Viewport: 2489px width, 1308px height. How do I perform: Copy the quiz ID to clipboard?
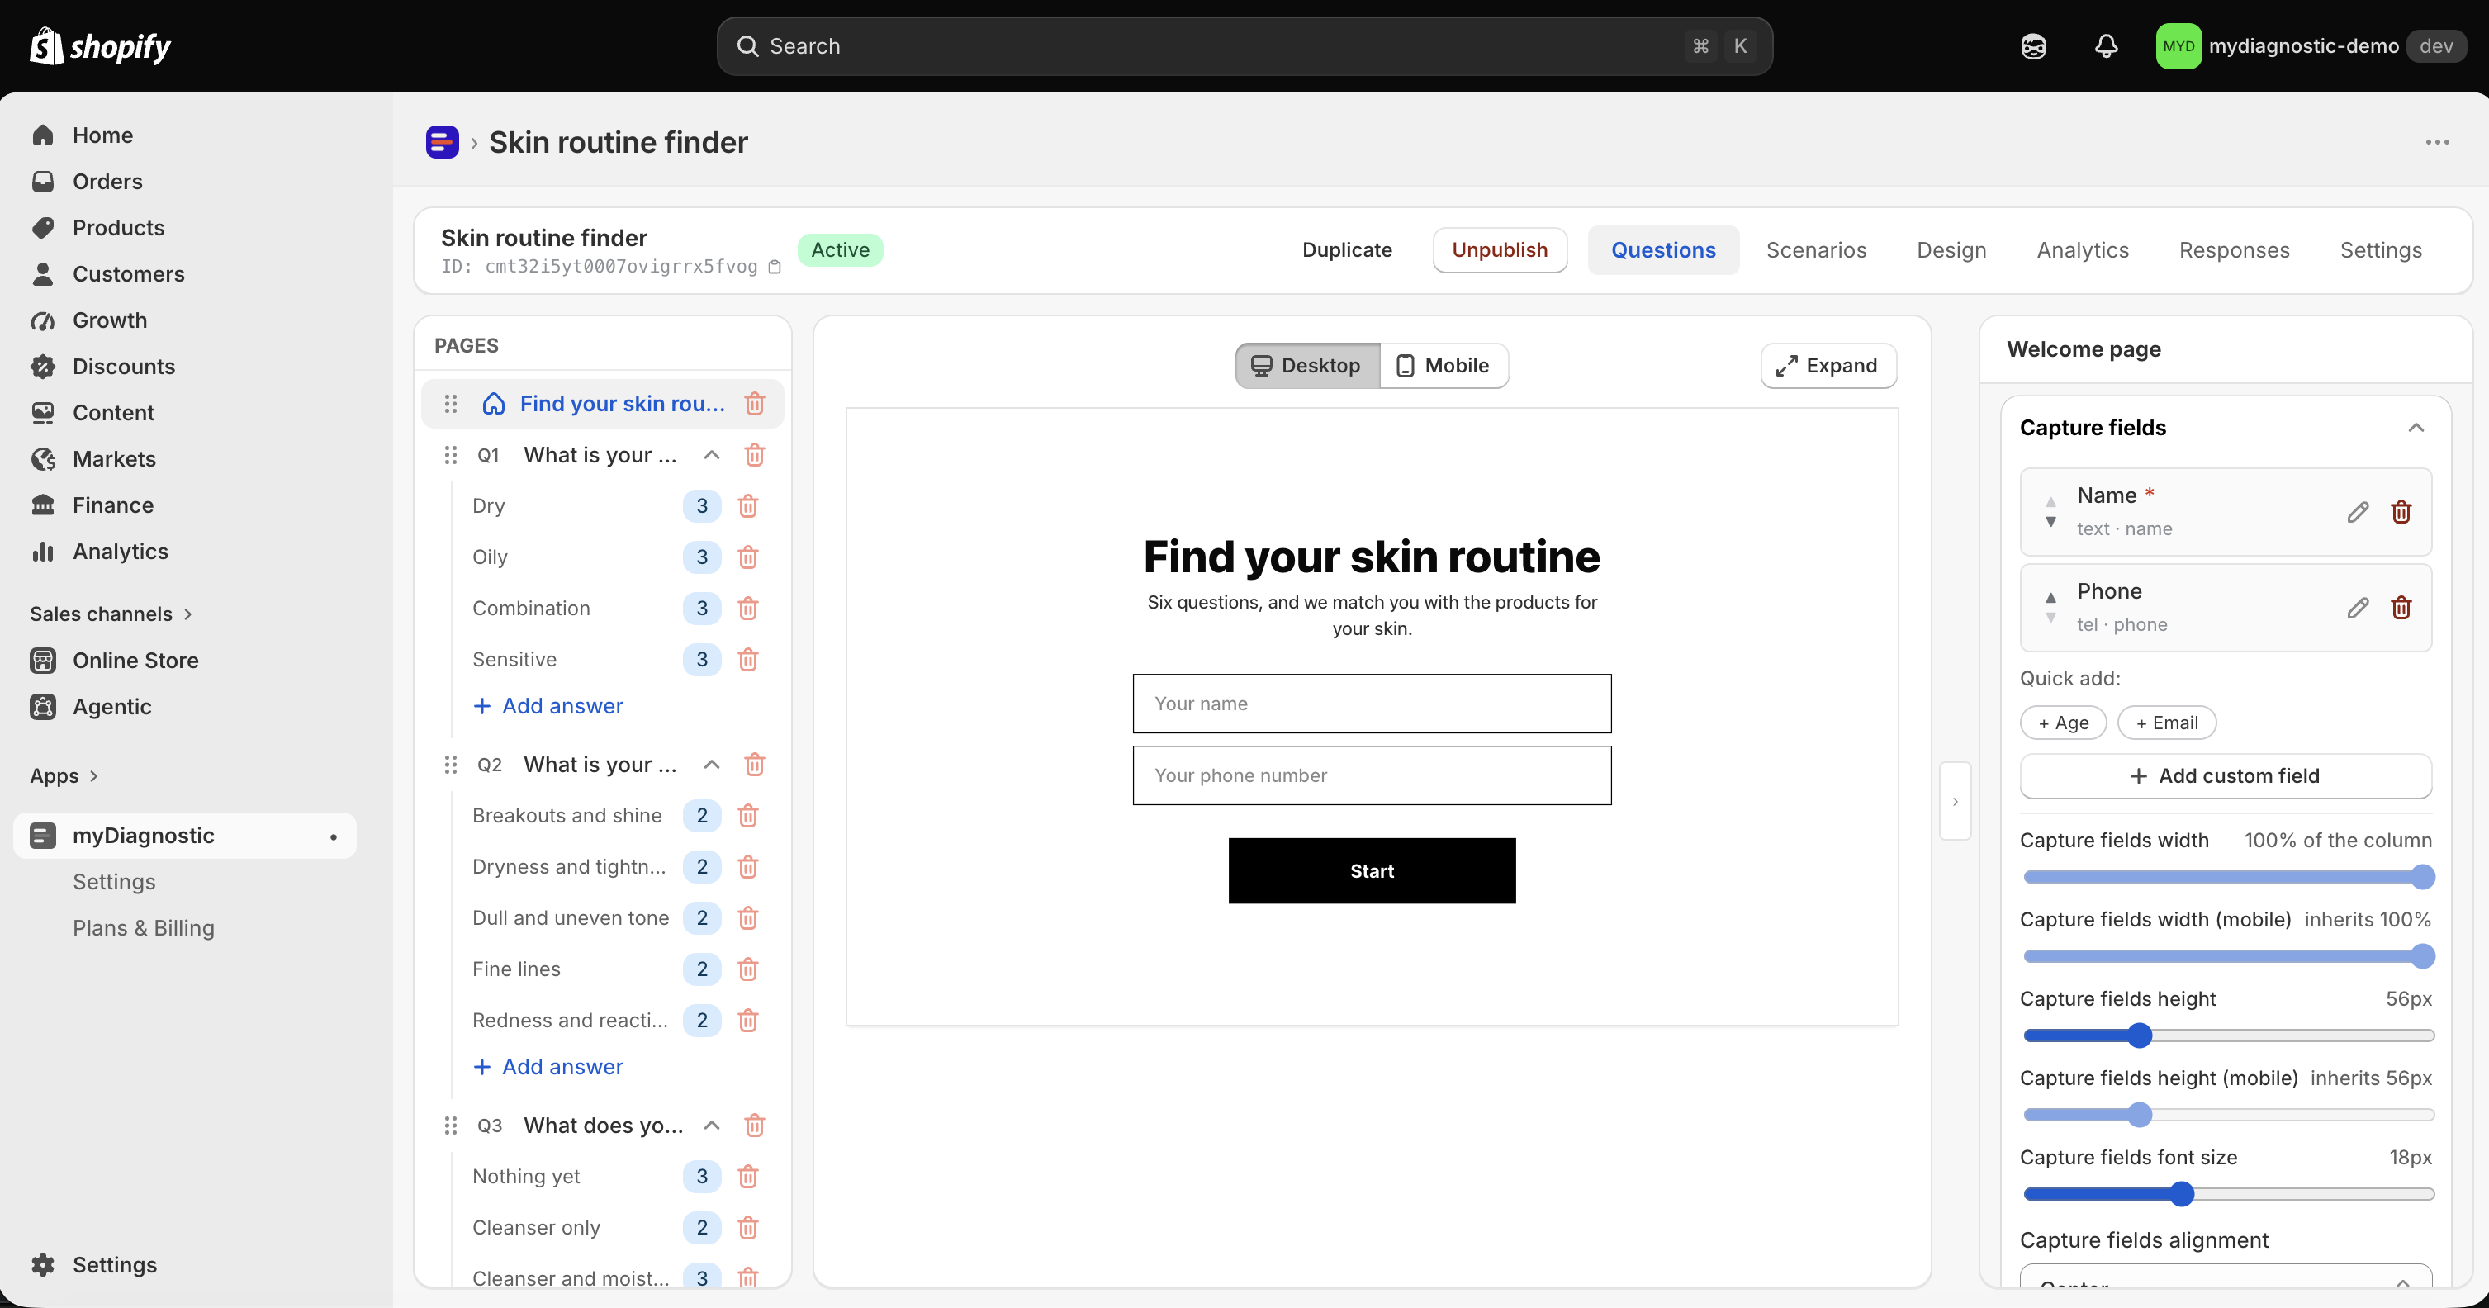[774, 267]
